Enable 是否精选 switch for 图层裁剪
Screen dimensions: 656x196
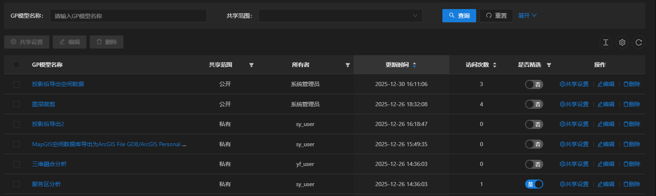tap(534, 104)
